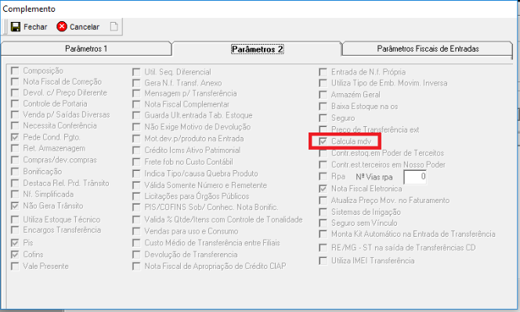Enable Seguro sem Vínculo checkbox
The width and height of the screenshot is (520, 312).
(x=323, y=223)
